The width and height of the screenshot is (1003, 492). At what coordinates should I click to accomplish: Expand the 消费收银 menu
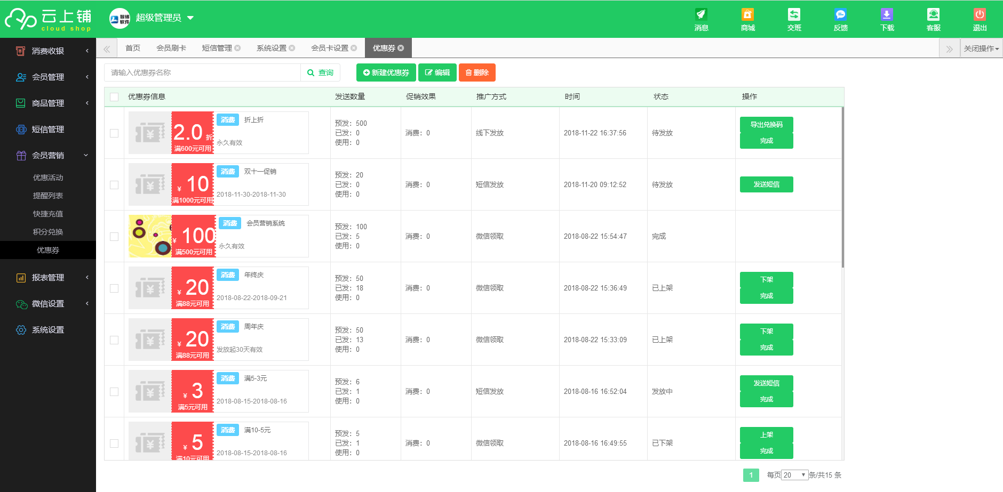pos(87,51)
